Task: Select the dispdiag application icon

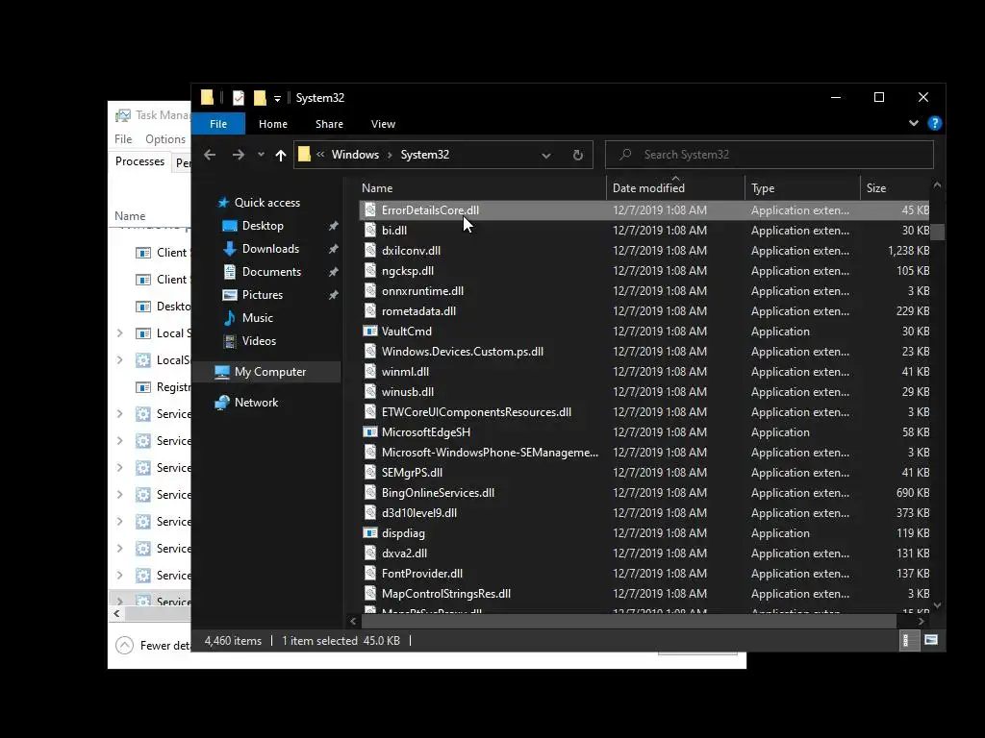Action: click(370, 532)
